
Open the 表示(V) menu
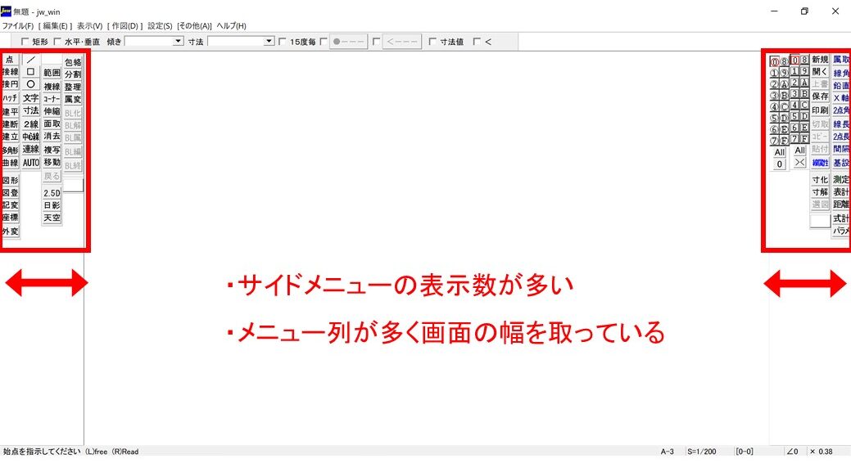tap(89, 26)
